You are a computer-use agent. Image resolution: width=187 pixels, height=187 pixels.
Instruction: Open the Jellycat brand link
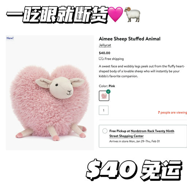[x=105, y=45]
